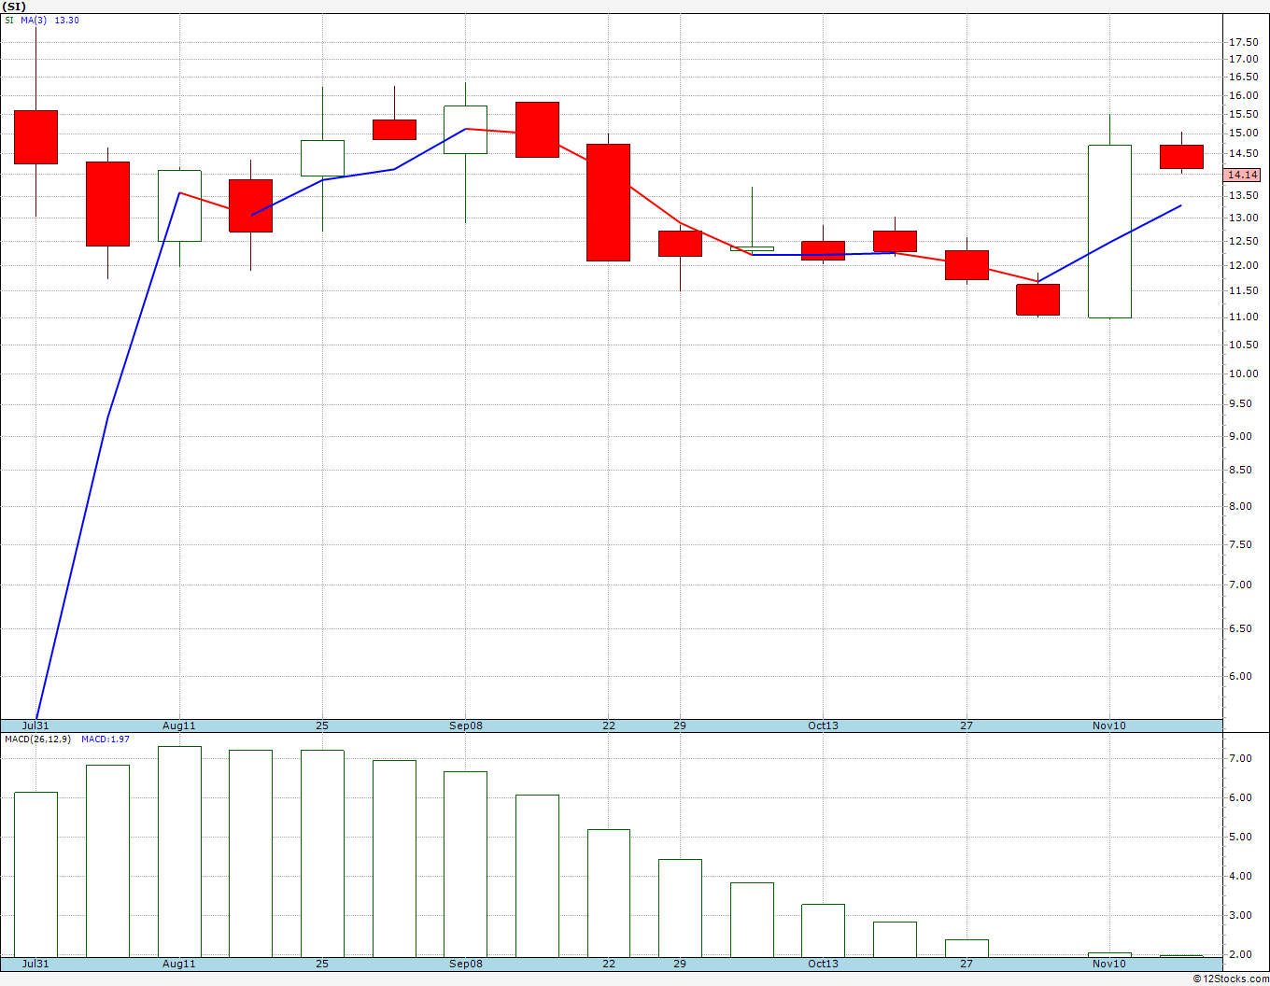This screenshot has width=1270, height=986.
Task: Click Jul31 on the MACD panel date axis
Action: tap(35, 964)
